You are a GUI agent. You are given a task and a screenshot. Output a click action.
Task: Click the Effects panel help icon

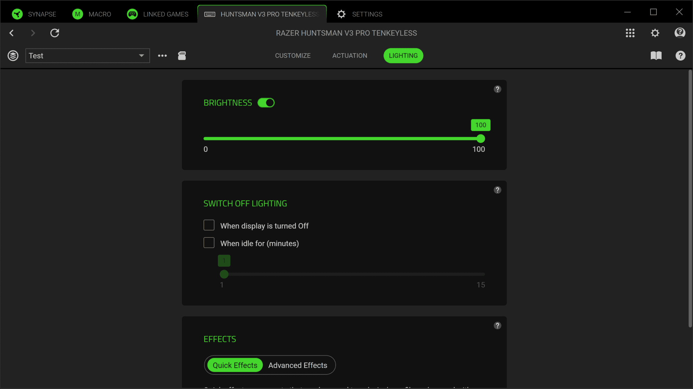pos(497,325)
